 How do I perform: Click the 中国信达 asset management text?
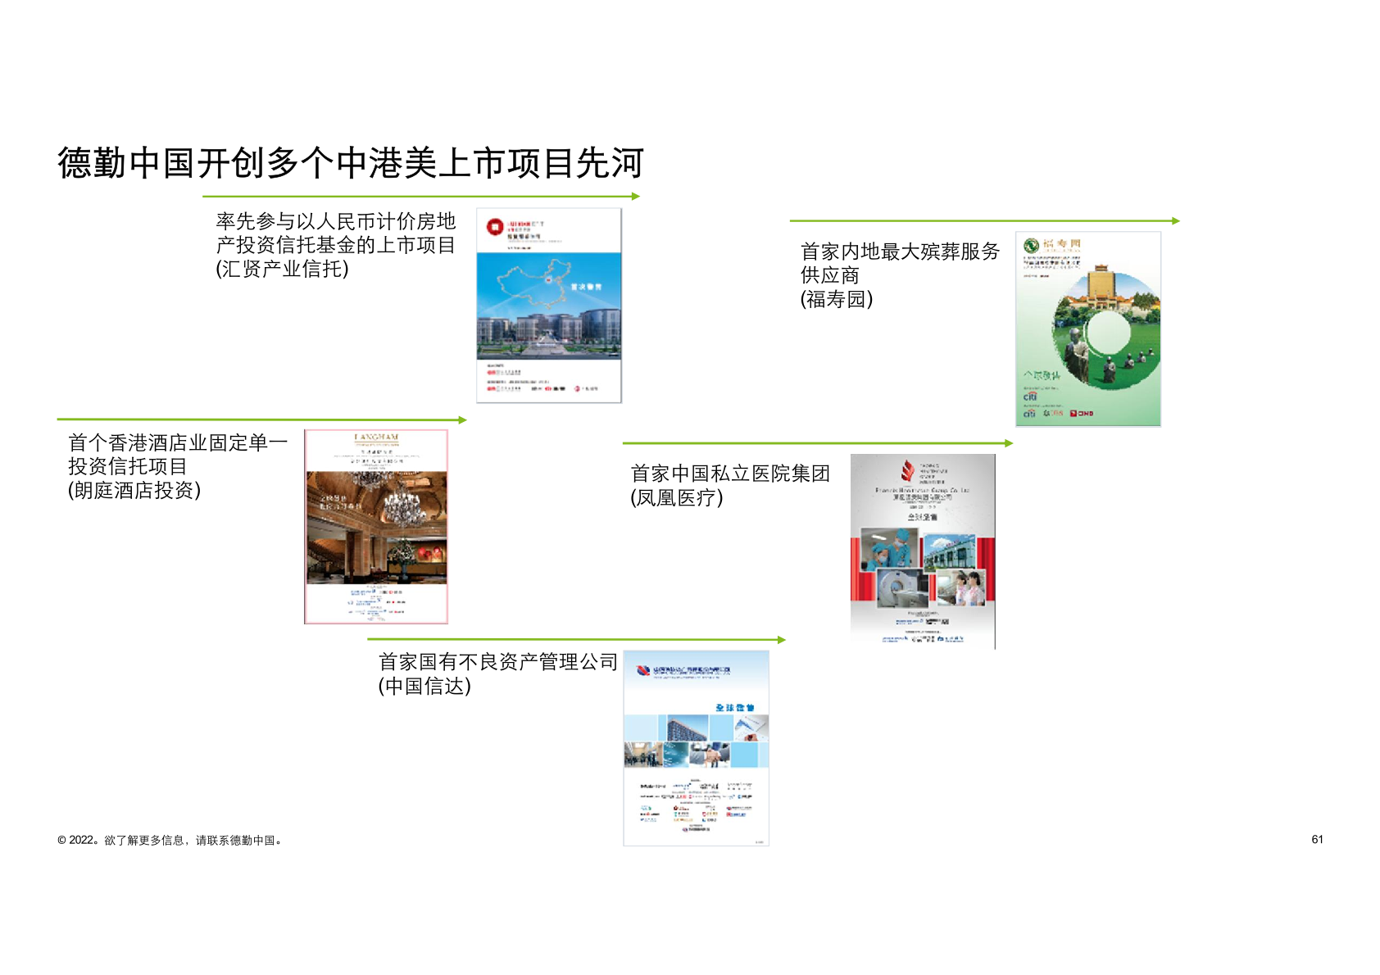click(x=497, y=673)
